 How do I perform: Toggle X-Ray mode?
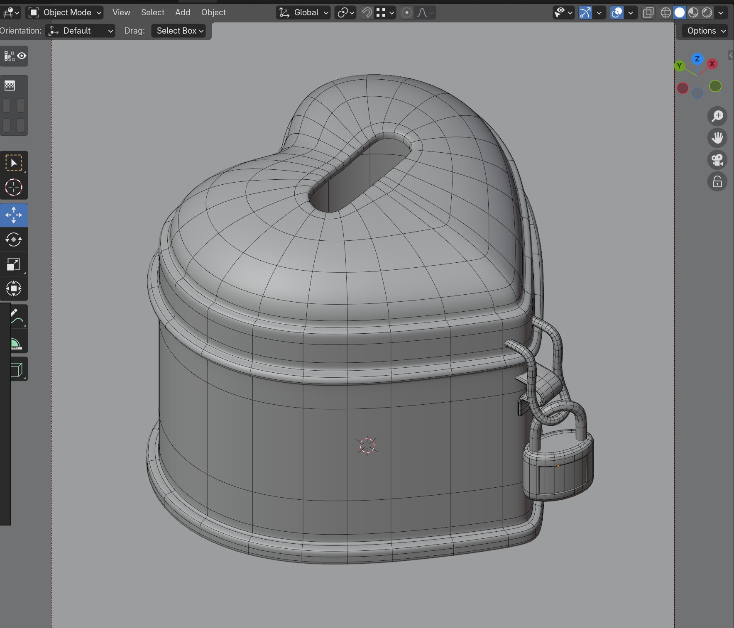(x=648, y=12)
